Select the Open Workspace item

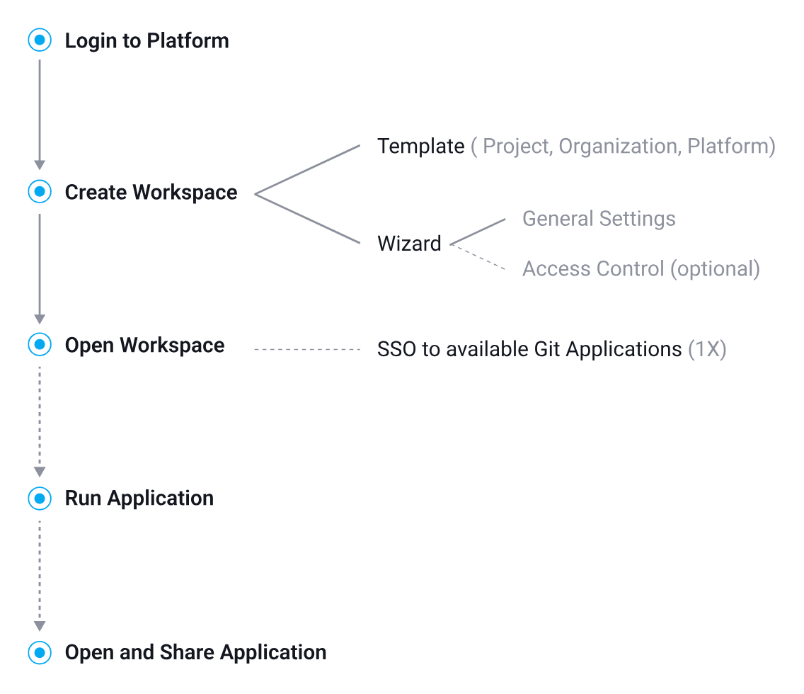click(144, 345)
